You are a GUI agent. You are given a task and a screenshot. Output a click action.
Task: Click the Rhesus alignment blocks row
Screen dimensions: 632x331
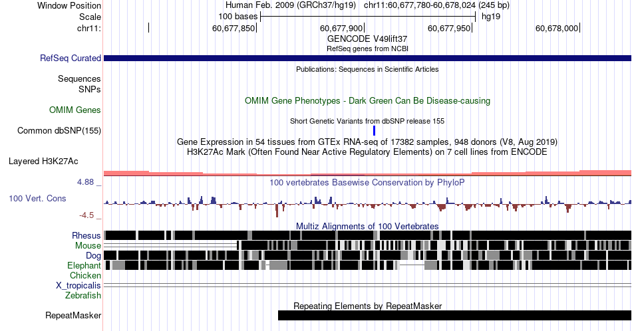pyautogui.click(x=368, y=235)
